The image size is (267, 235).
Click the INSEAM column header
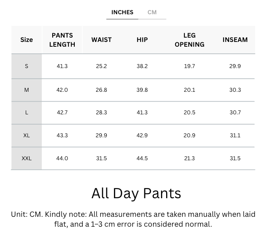coord(235,40)
